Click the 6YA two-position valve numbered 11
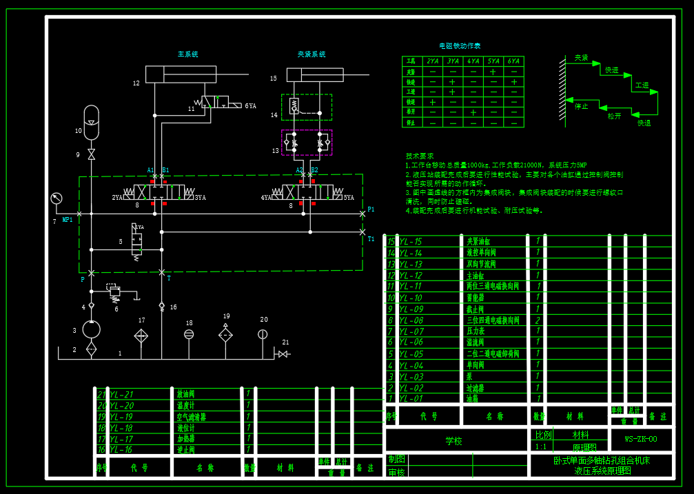 (218, 102)
